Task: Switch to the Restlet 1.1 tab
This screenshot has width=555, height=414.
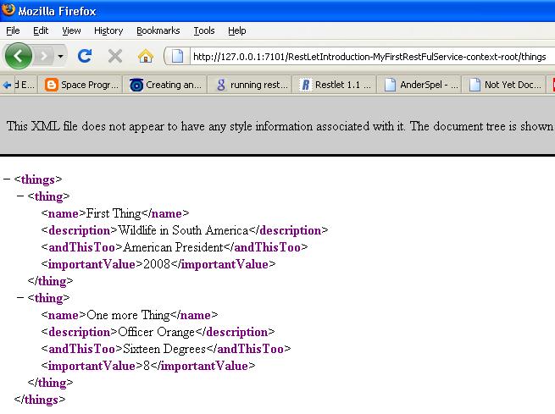Action: pyautogui.click(x=336, y=85)
